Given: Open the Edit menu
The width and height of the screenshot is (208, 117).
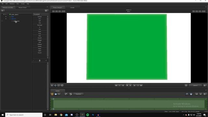Looking at the screenshot, I should (x=6, y=4).
